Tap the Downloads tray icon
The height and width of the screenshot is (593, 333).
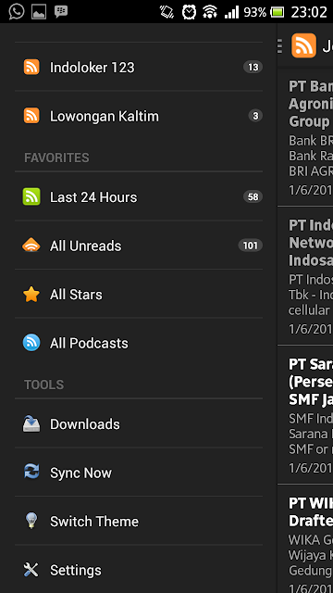31,423
